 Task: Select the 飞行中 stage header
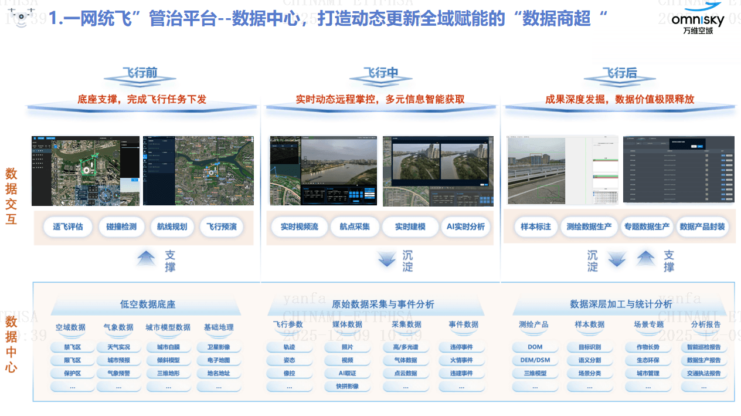coord(381,74)
